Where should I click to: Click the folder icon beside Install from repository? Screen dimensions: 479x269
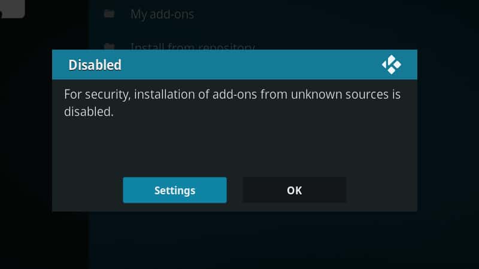pos(109,47)
